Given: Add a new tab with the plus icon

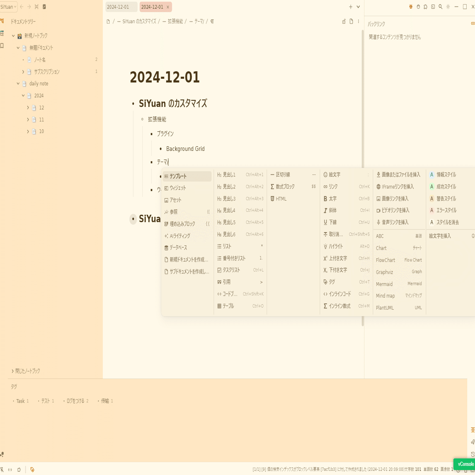Looking at the screenshot, I should point(351,7).
